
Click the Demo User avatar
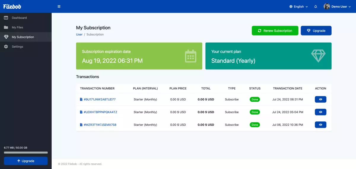pos(327,7)
